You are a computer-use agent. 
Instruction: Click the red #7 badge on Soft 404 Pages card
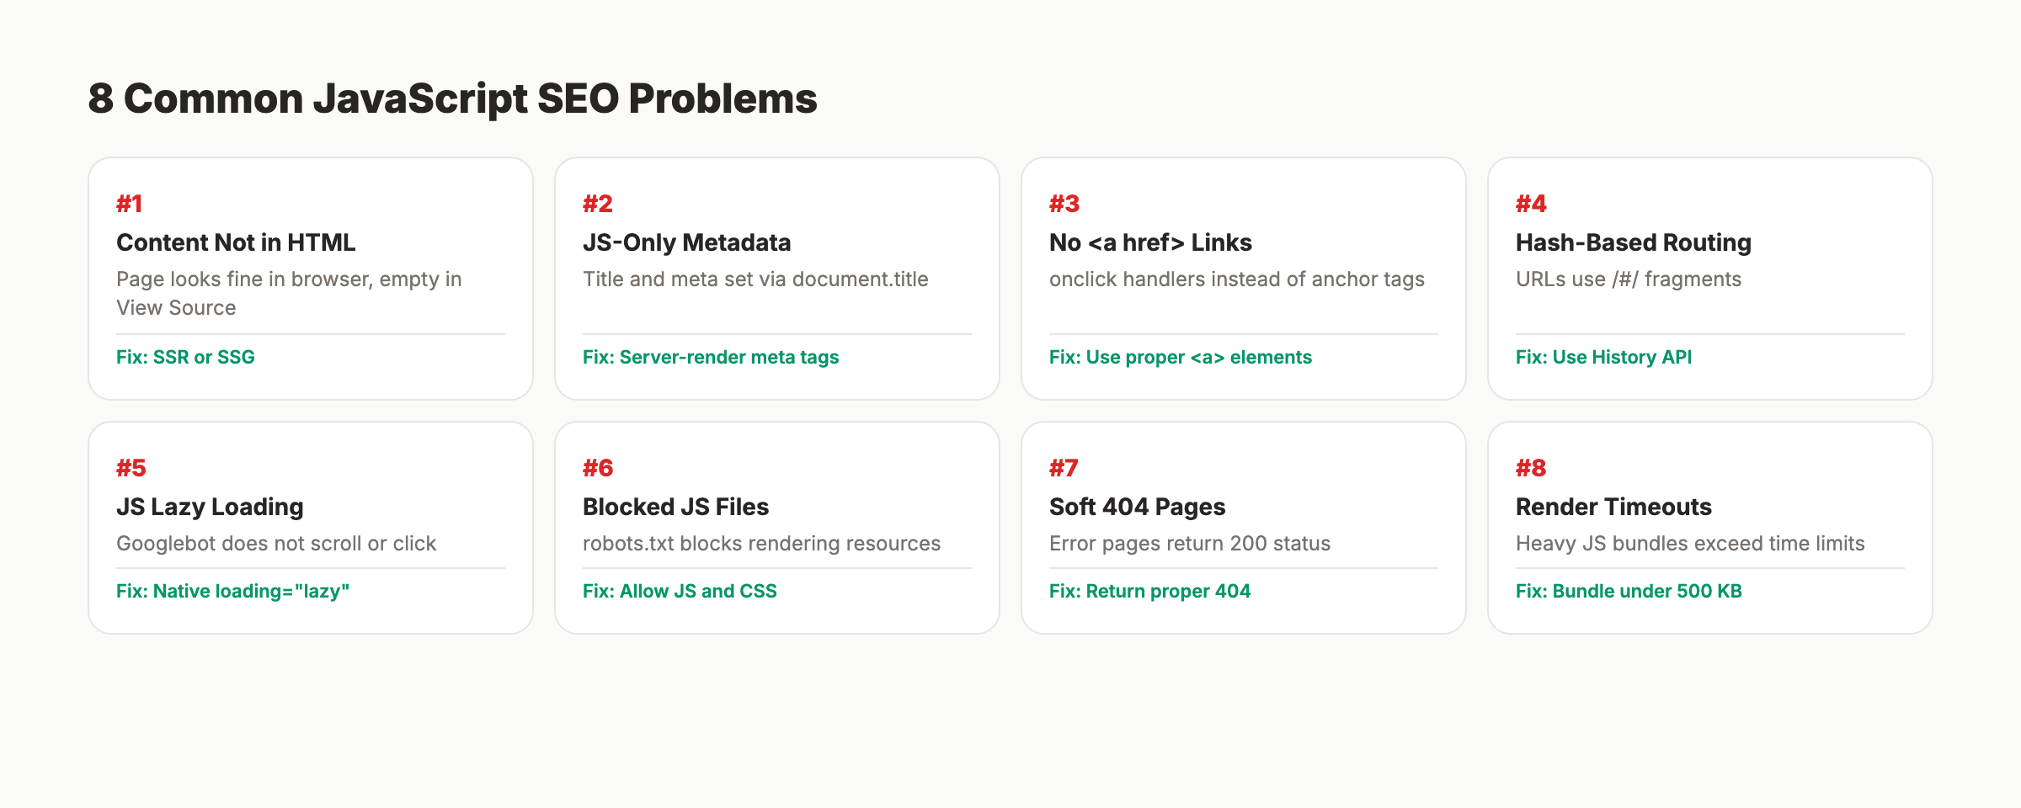point(1063,467)
